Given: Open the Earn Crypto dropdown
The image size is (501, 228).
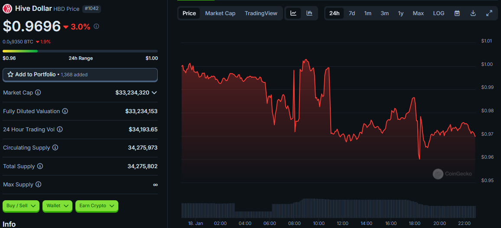Looking at the screenshot, I should click(x=97, y=206).
